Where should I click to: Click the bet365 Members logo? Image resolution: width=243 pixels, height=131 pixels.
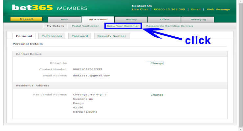[50, 8]
